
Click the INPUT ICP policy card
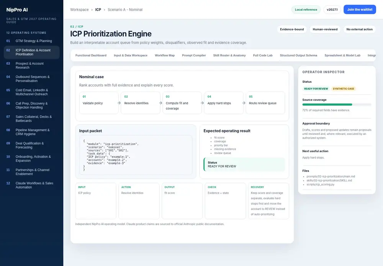(x=96, y=201)
